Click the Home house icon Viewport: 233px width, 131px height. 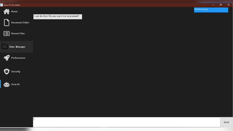pyautogui.click(x=6, y=12)
